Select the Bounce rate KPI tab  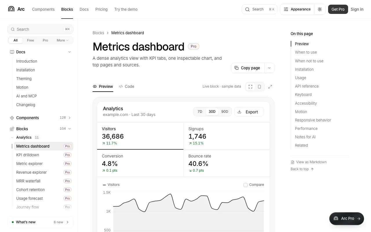[x=227, y=163]
